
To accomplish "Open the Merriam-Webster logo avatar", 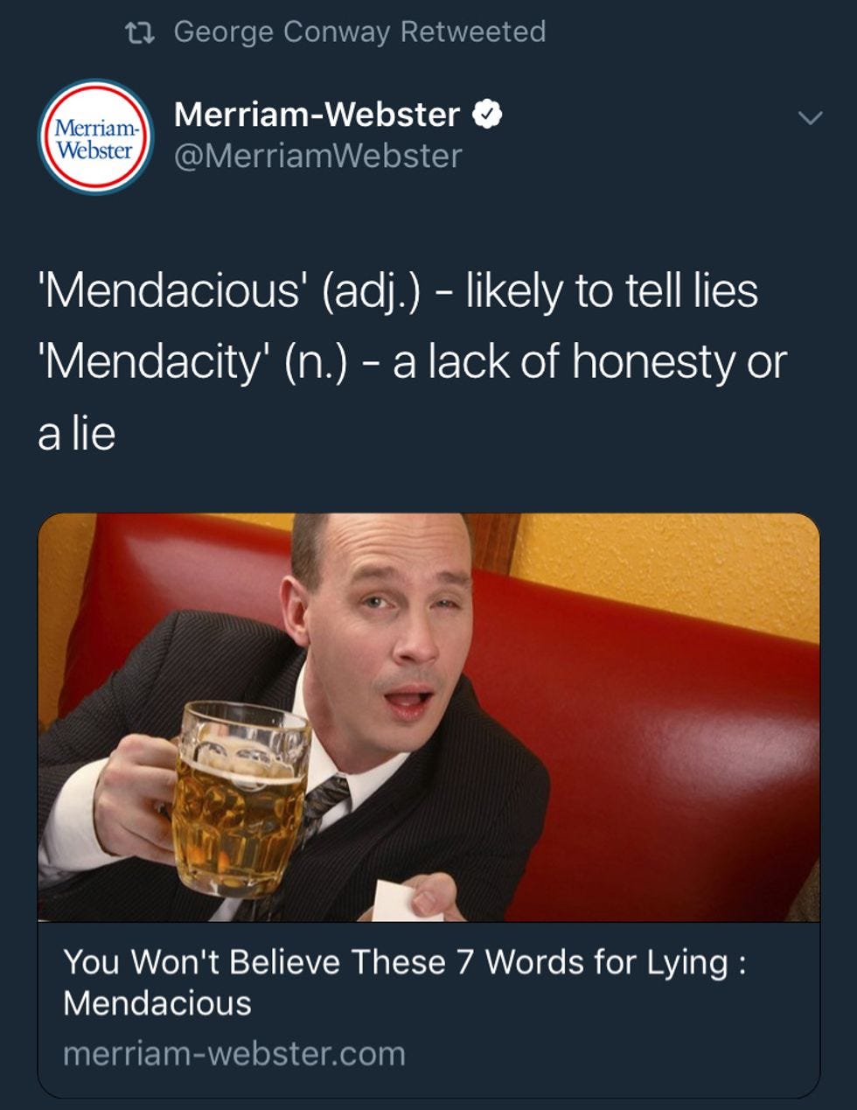I will [x=95, y=137].
